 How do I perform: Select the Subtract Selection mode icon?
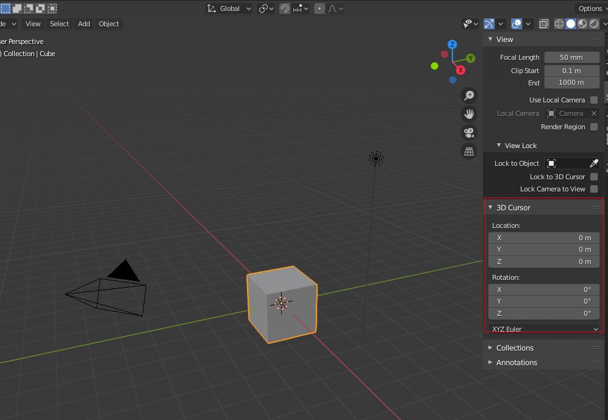click(x=29, y=8)
